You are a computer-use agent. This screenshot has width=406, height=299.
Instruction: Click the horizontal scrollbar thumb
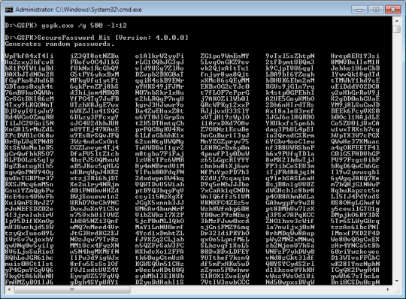point(72,289)
